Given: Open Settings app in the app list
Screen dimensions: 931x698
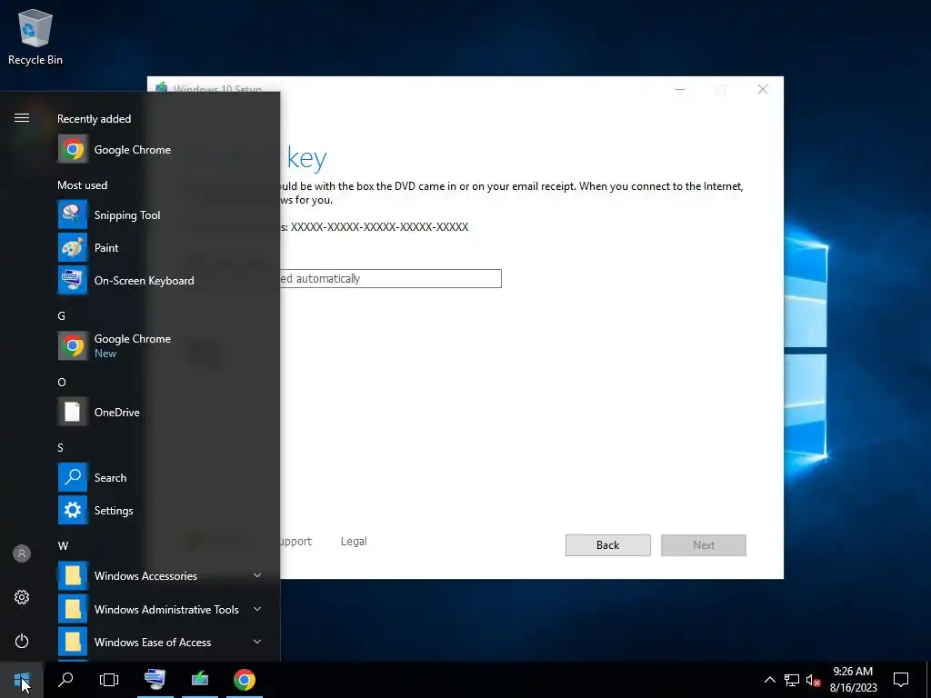Looking at the screenshot, I should (x=160, y=511).
